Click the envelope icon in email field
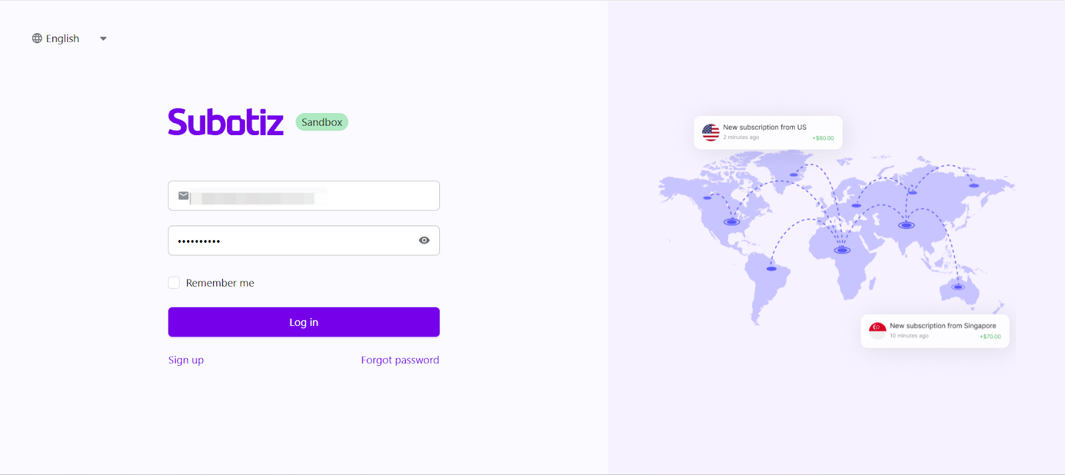This screenshot has width=1065, height=475. click(183, 196)
